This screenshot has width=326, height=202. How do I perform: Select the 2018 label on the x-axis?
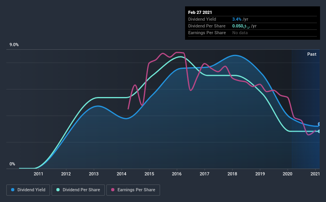pos(232,174)
